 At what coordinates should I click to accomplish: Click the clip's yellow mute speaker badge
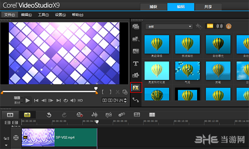pyautogui.click(x=25, y=137)
